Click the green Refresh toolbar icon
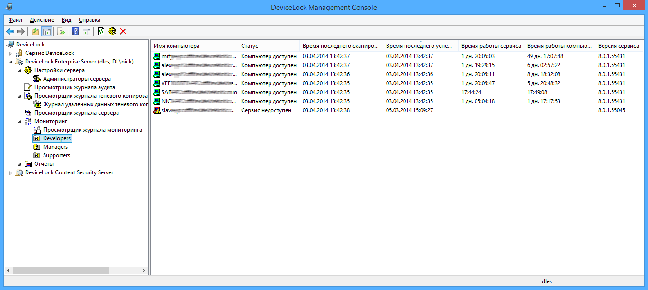 pos(101,31)
